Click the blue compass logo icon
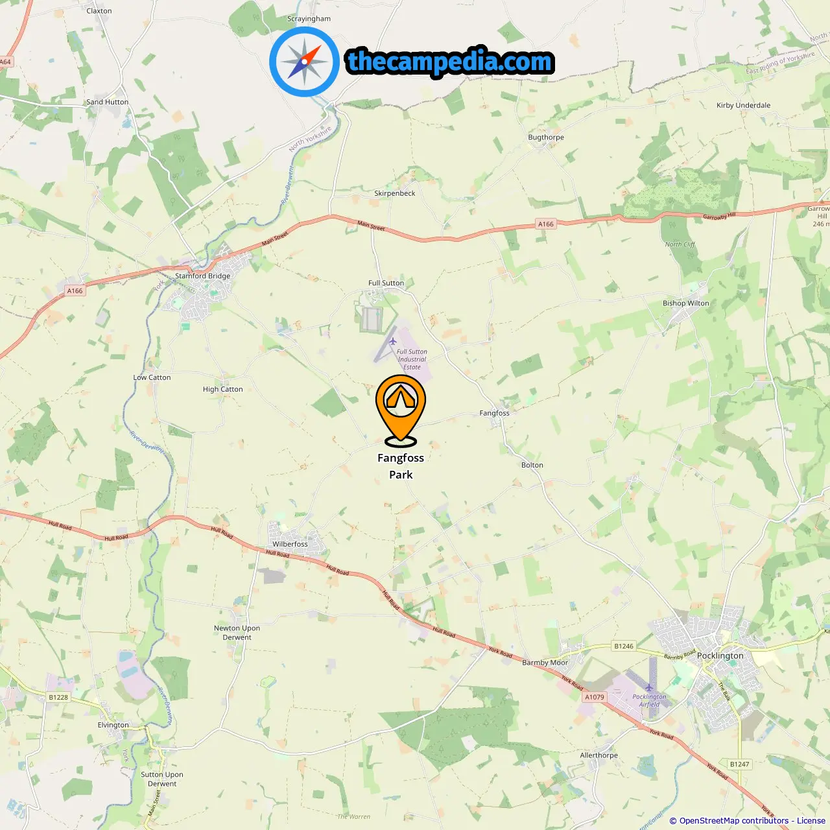The width and height of the screenshot is (830, 830). (x=304, y=62)
